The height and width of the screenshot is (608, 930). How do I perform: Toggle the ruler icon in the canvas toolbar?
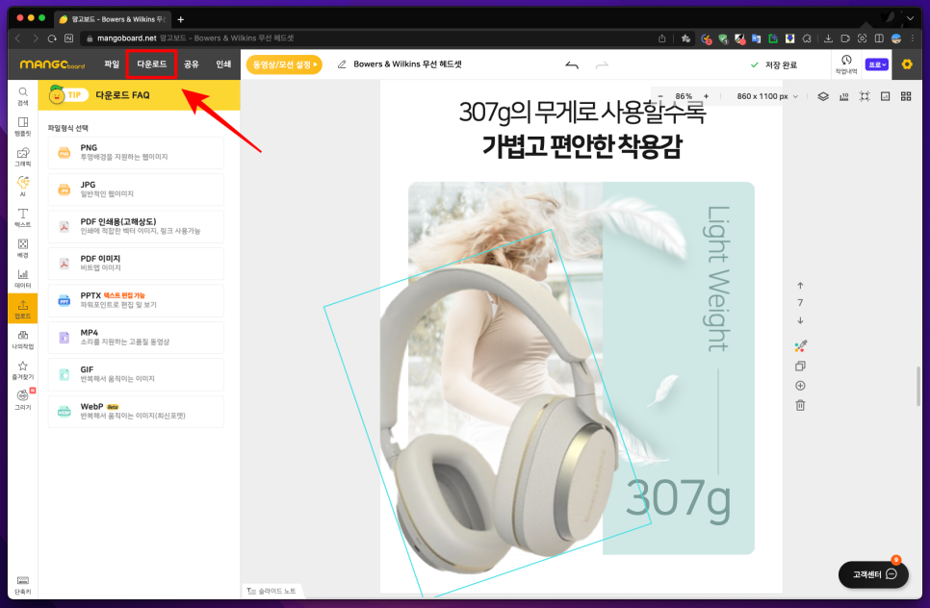tap(844, 96)
